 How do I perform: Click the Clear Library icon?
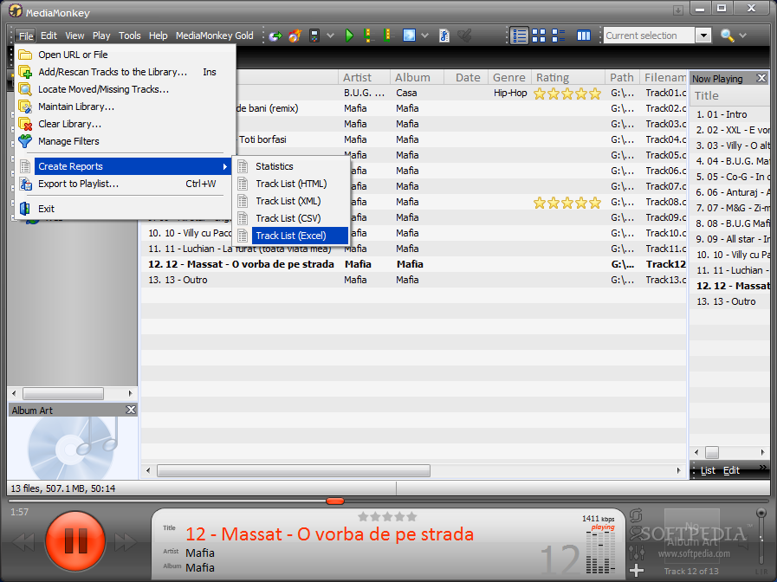point(25,124)
